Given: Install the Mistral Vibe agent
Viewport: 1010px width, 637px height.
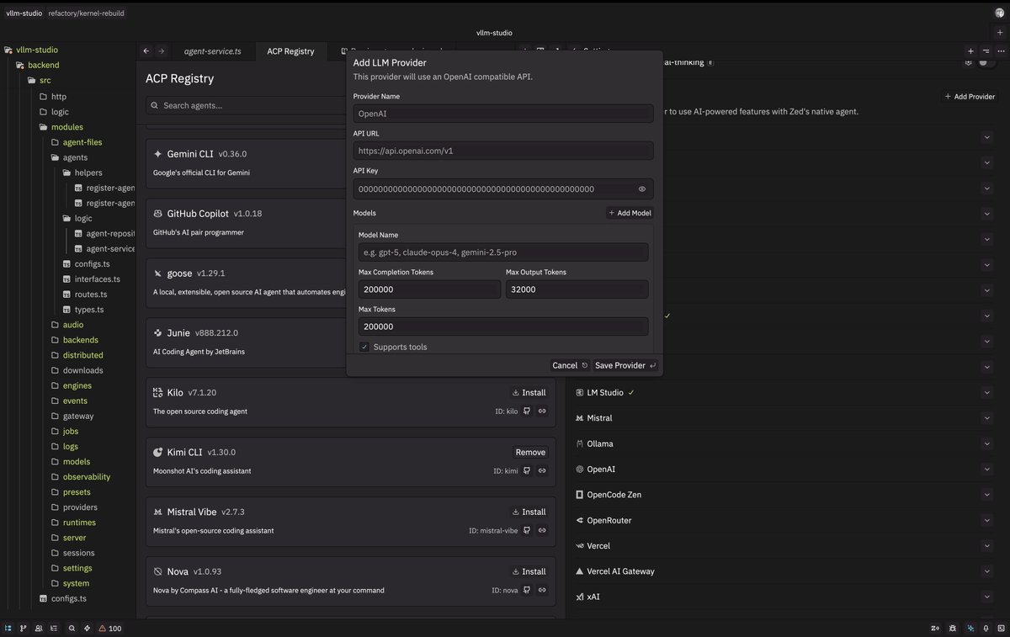Looking at the screenshot, I should pyautogui.click(x=529, y=512).
